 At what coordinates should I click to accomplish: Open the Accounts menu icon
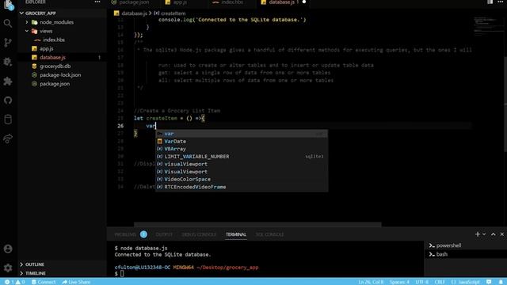pos(8,249)
